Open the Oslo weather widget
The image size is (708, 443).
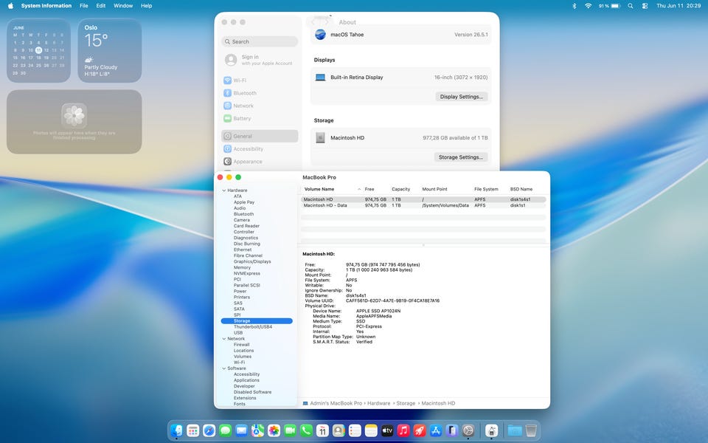(x=110, y=50)
